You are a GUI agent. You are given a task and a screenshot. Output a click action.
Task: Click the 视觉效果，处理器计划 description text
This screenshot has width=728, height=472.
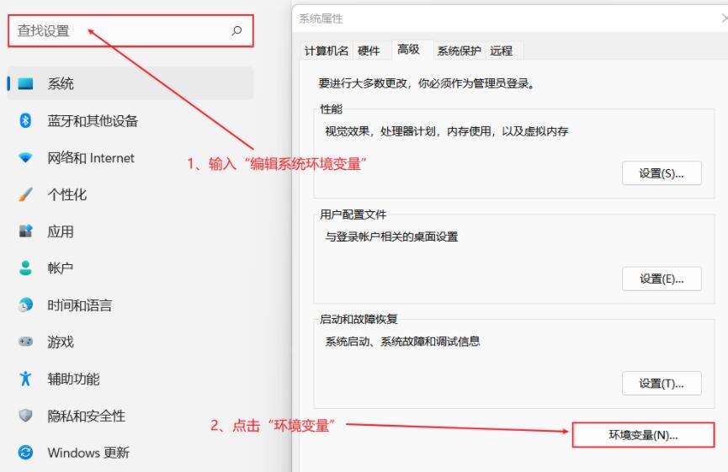coord(447,131)
